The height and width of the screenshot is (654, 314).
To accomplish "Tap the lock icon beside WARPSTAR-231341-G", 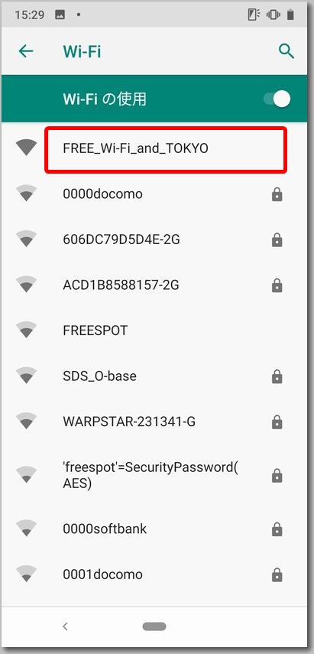I will tap(277, 422).
